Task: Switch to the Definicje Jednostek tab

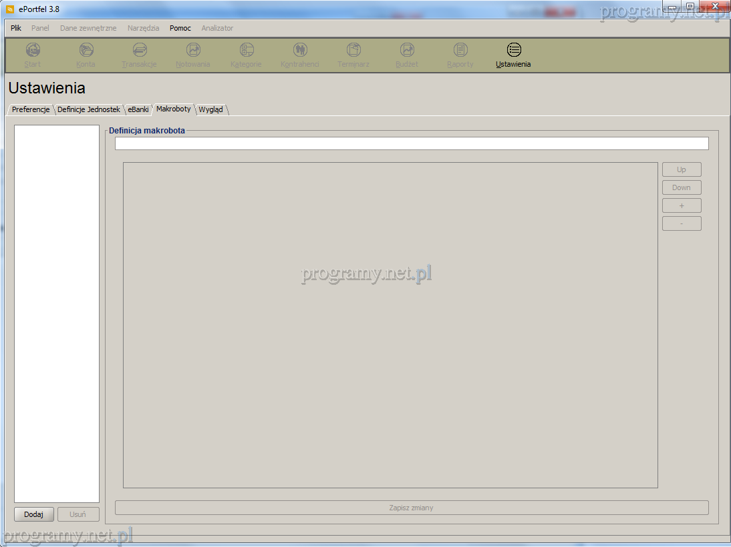Action: point(88,109)
